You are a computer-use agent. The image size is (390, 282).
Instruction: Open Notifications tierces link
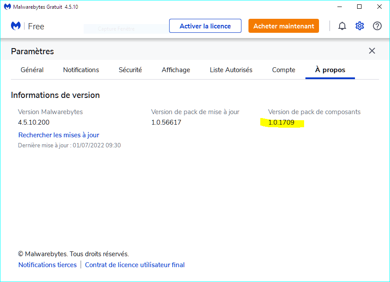[x=47, y=265]
